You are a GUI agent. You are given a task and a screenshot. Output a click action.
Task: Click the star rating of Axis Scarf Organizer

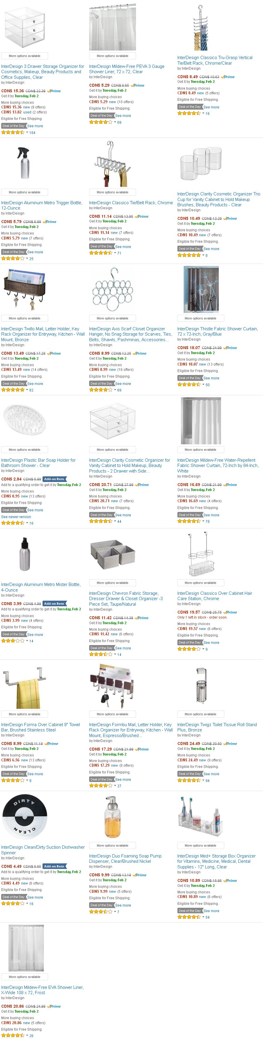tap(101, 390)
